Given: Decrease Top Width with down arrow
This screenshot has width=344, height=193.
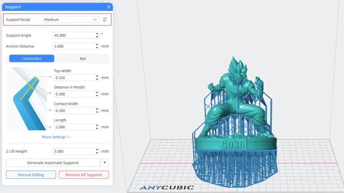Looking at the screenshot, I should tap(97, 79).
